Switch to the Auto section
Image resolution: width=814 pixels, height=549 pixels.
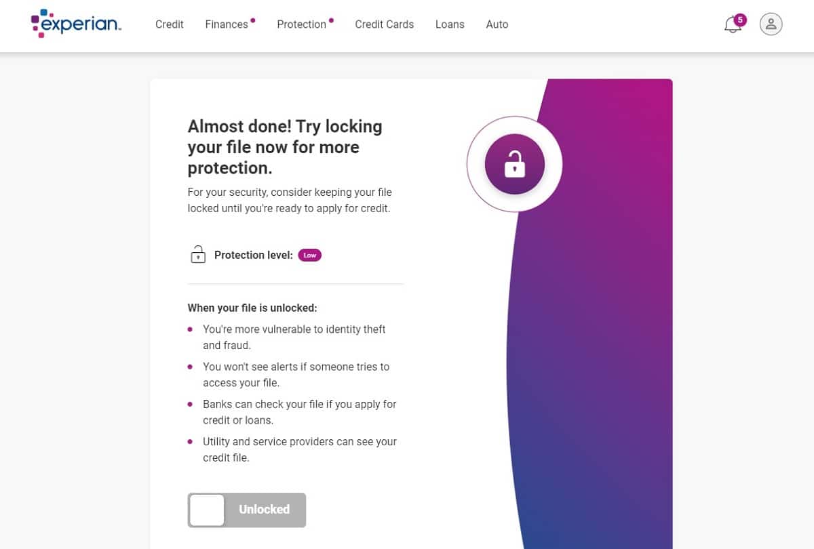pyautogui.click(x=497, y=24)
